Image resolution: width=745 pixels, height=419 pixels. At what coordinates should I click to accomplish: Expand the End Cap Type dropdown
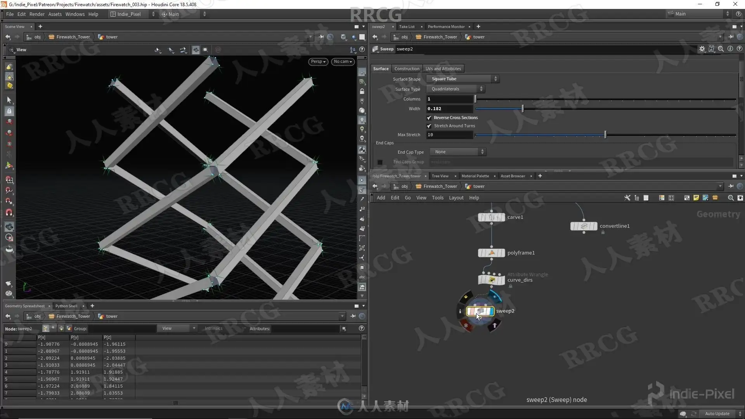click(458, 152)
